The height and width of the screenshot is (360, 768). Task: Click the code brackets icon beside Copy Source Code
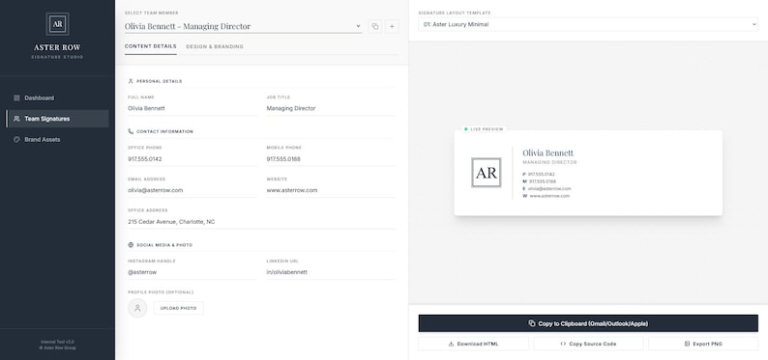(563, 344)
